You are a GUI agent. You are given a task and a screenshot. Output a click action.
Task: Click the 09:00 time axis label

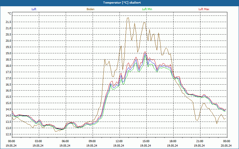coord(92,141)
